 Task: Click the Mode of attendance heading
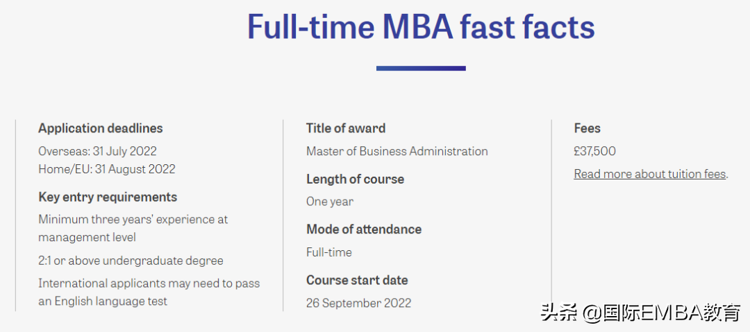click(364, 229)
